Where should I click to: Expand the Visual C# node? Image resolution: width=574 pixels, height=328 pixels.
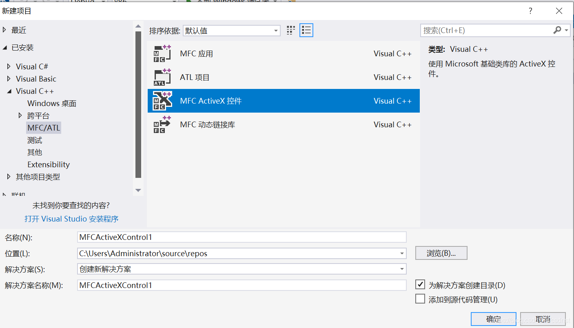[9, 66]
